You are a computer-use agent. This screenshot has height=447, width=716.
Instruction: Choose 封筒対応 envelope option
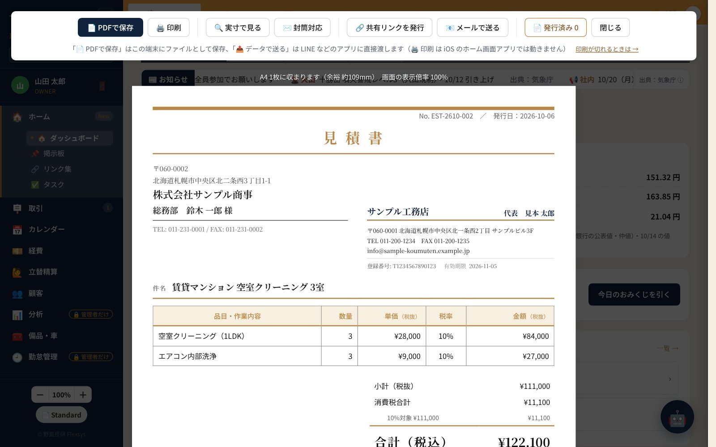click(x=303, y=27)
